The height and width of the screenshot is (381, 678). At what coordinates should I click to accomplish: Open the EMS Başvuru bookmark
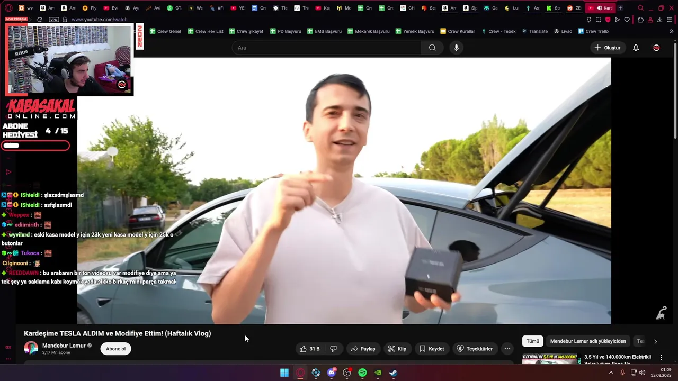pos(324,31)
